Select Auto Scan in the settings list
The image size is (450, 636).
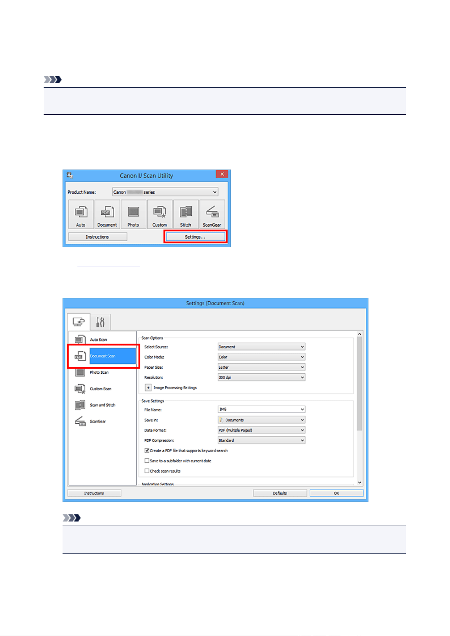(102, 339)
